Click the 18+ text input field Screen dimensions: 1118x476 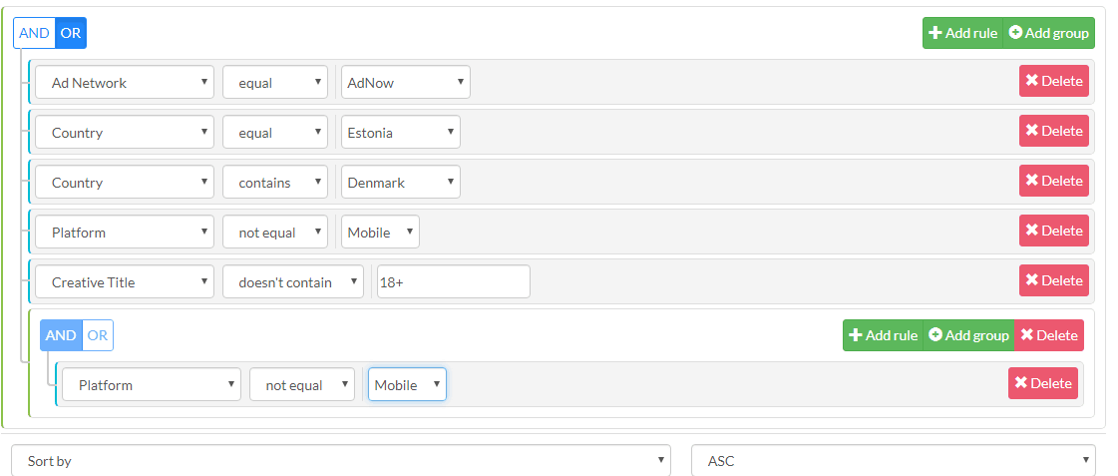453,282
